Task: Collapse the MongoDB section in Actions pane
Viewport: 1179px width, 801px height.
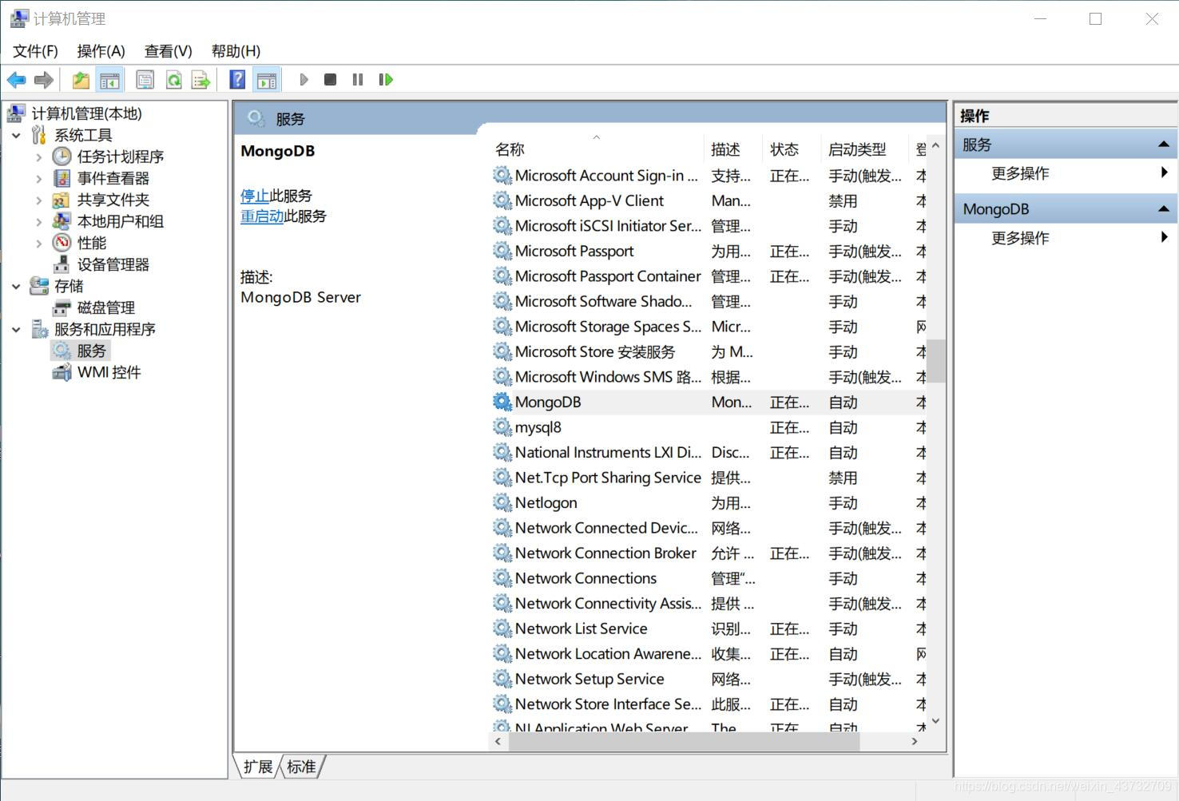Action: click(1163, 209)
